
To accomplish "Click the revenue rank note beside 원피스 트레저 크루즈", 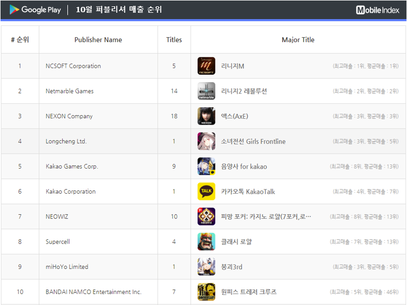I will (x=364, y=292).
